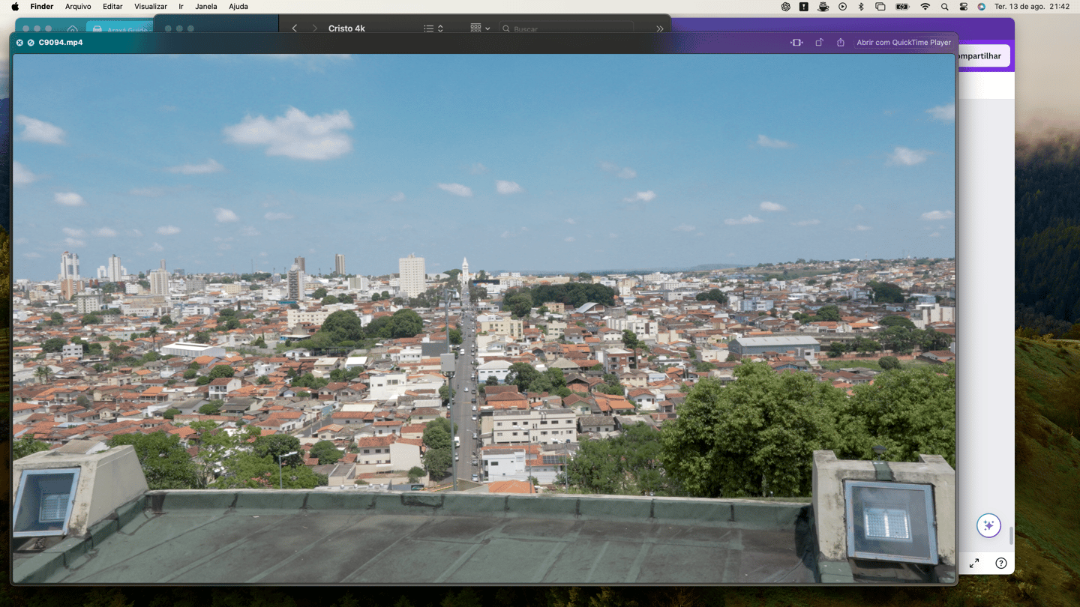Close the C9094.mp4 Quick Look preview

(x=19, y=43)
